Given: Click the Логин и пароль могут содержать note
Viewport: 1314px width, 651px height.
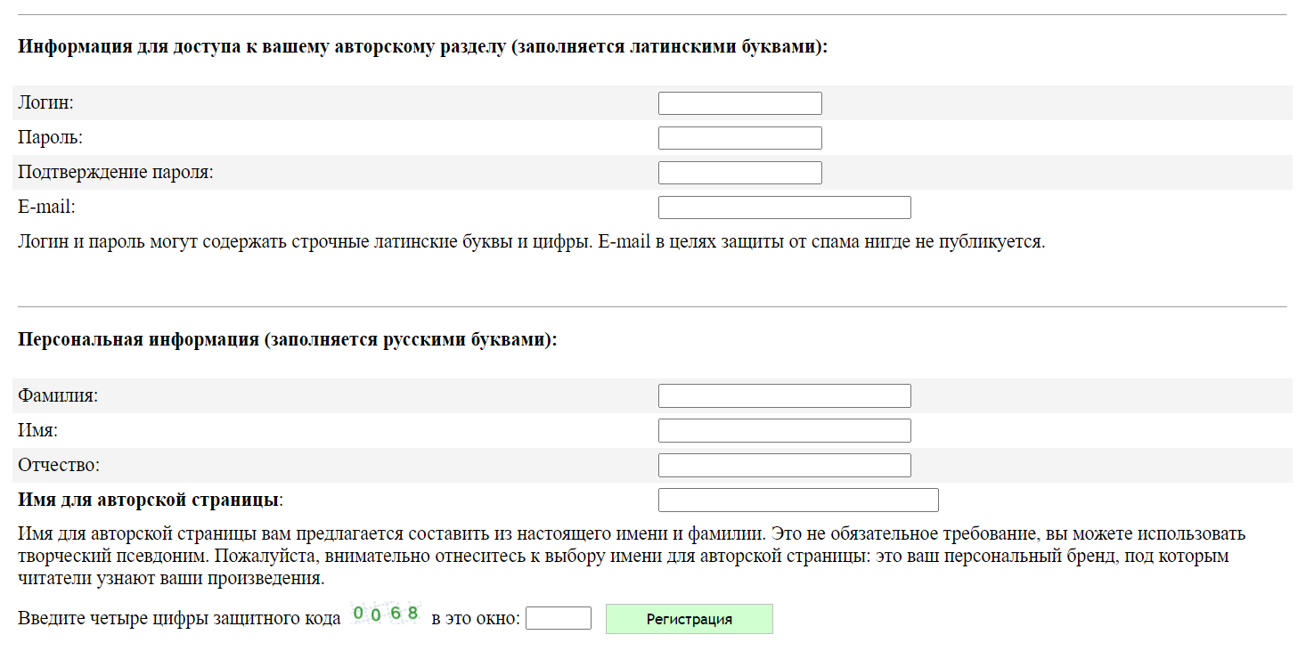Looking at the screenshot, I should [531, 241].
